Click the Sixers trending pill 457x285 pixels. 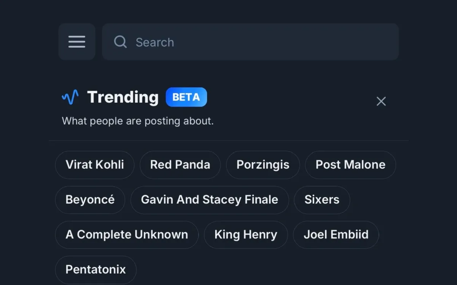click(322, 200)
